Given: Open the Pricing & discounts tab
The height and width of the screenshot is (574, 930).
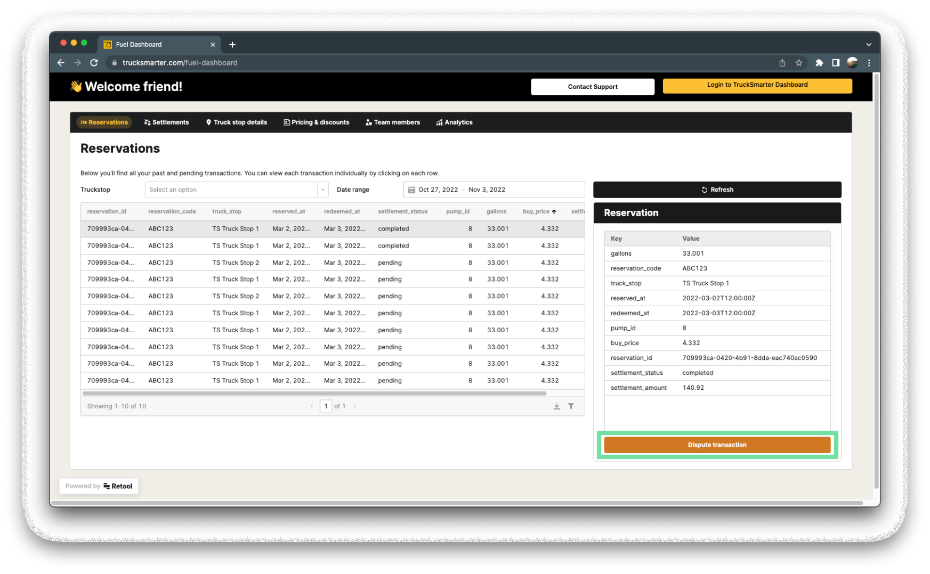Looking at the screenshot, I should tap(317, 122).
